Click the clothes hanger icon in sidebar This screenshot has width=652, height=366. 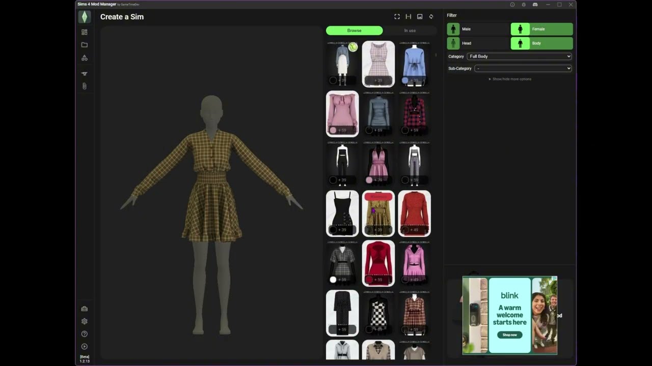(85, 74)
